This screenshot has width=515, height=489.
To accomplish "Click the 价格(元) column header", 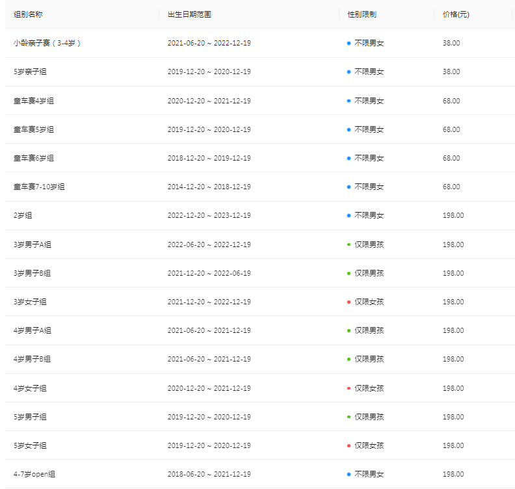I will pyautogui.click(x=456, y=14).
